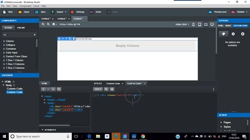Open the index.html page selector
The width and height of the screenshot is (250, 140).
182,24
